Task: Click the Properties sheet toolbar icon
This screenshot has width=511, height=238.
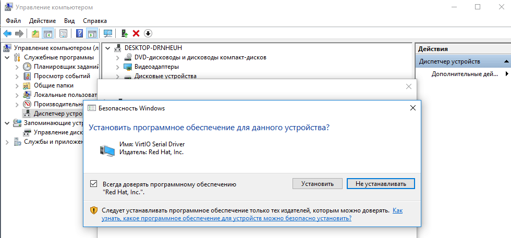Action: (x=63, y=33)
